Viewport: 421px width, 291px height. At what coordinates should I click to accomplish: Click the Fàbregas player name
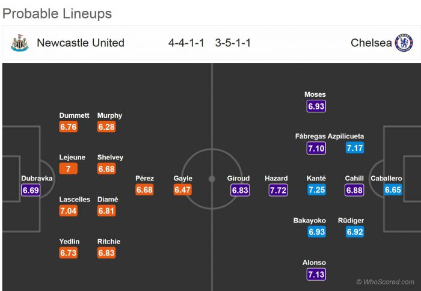(x=310, y=136)
